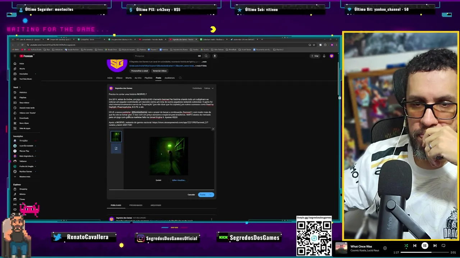Viewport: 460px width, 258px height.
Task: Open YouTube notifications bell
Action: (324, 56)
